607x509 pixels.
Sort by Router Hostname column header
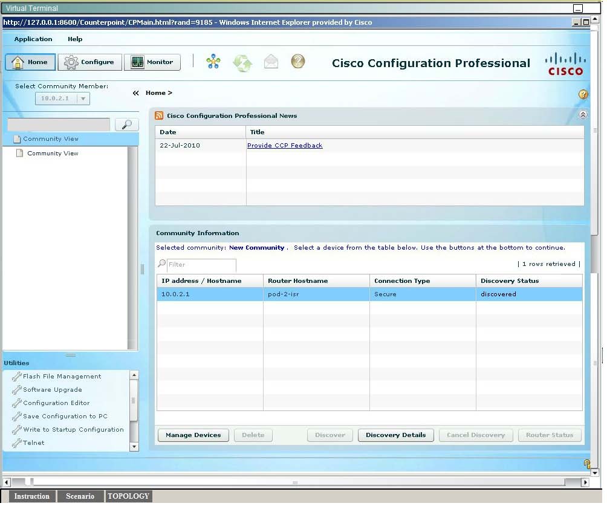point(316,280)
